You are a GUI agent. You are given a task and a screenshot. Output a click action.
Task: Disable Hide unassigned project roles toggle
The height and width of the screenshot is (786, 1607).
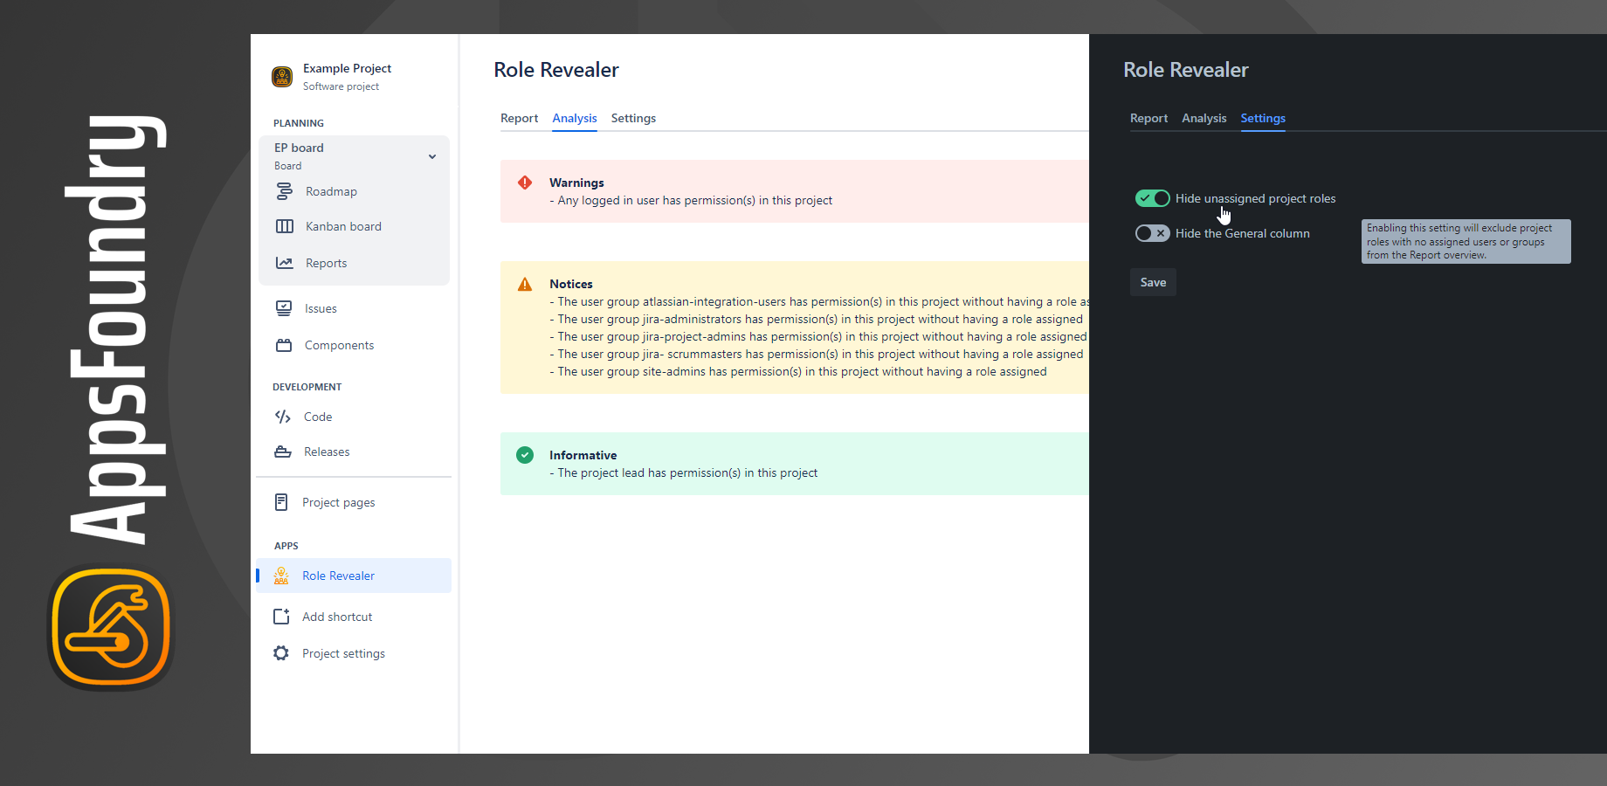[1153, 198]
